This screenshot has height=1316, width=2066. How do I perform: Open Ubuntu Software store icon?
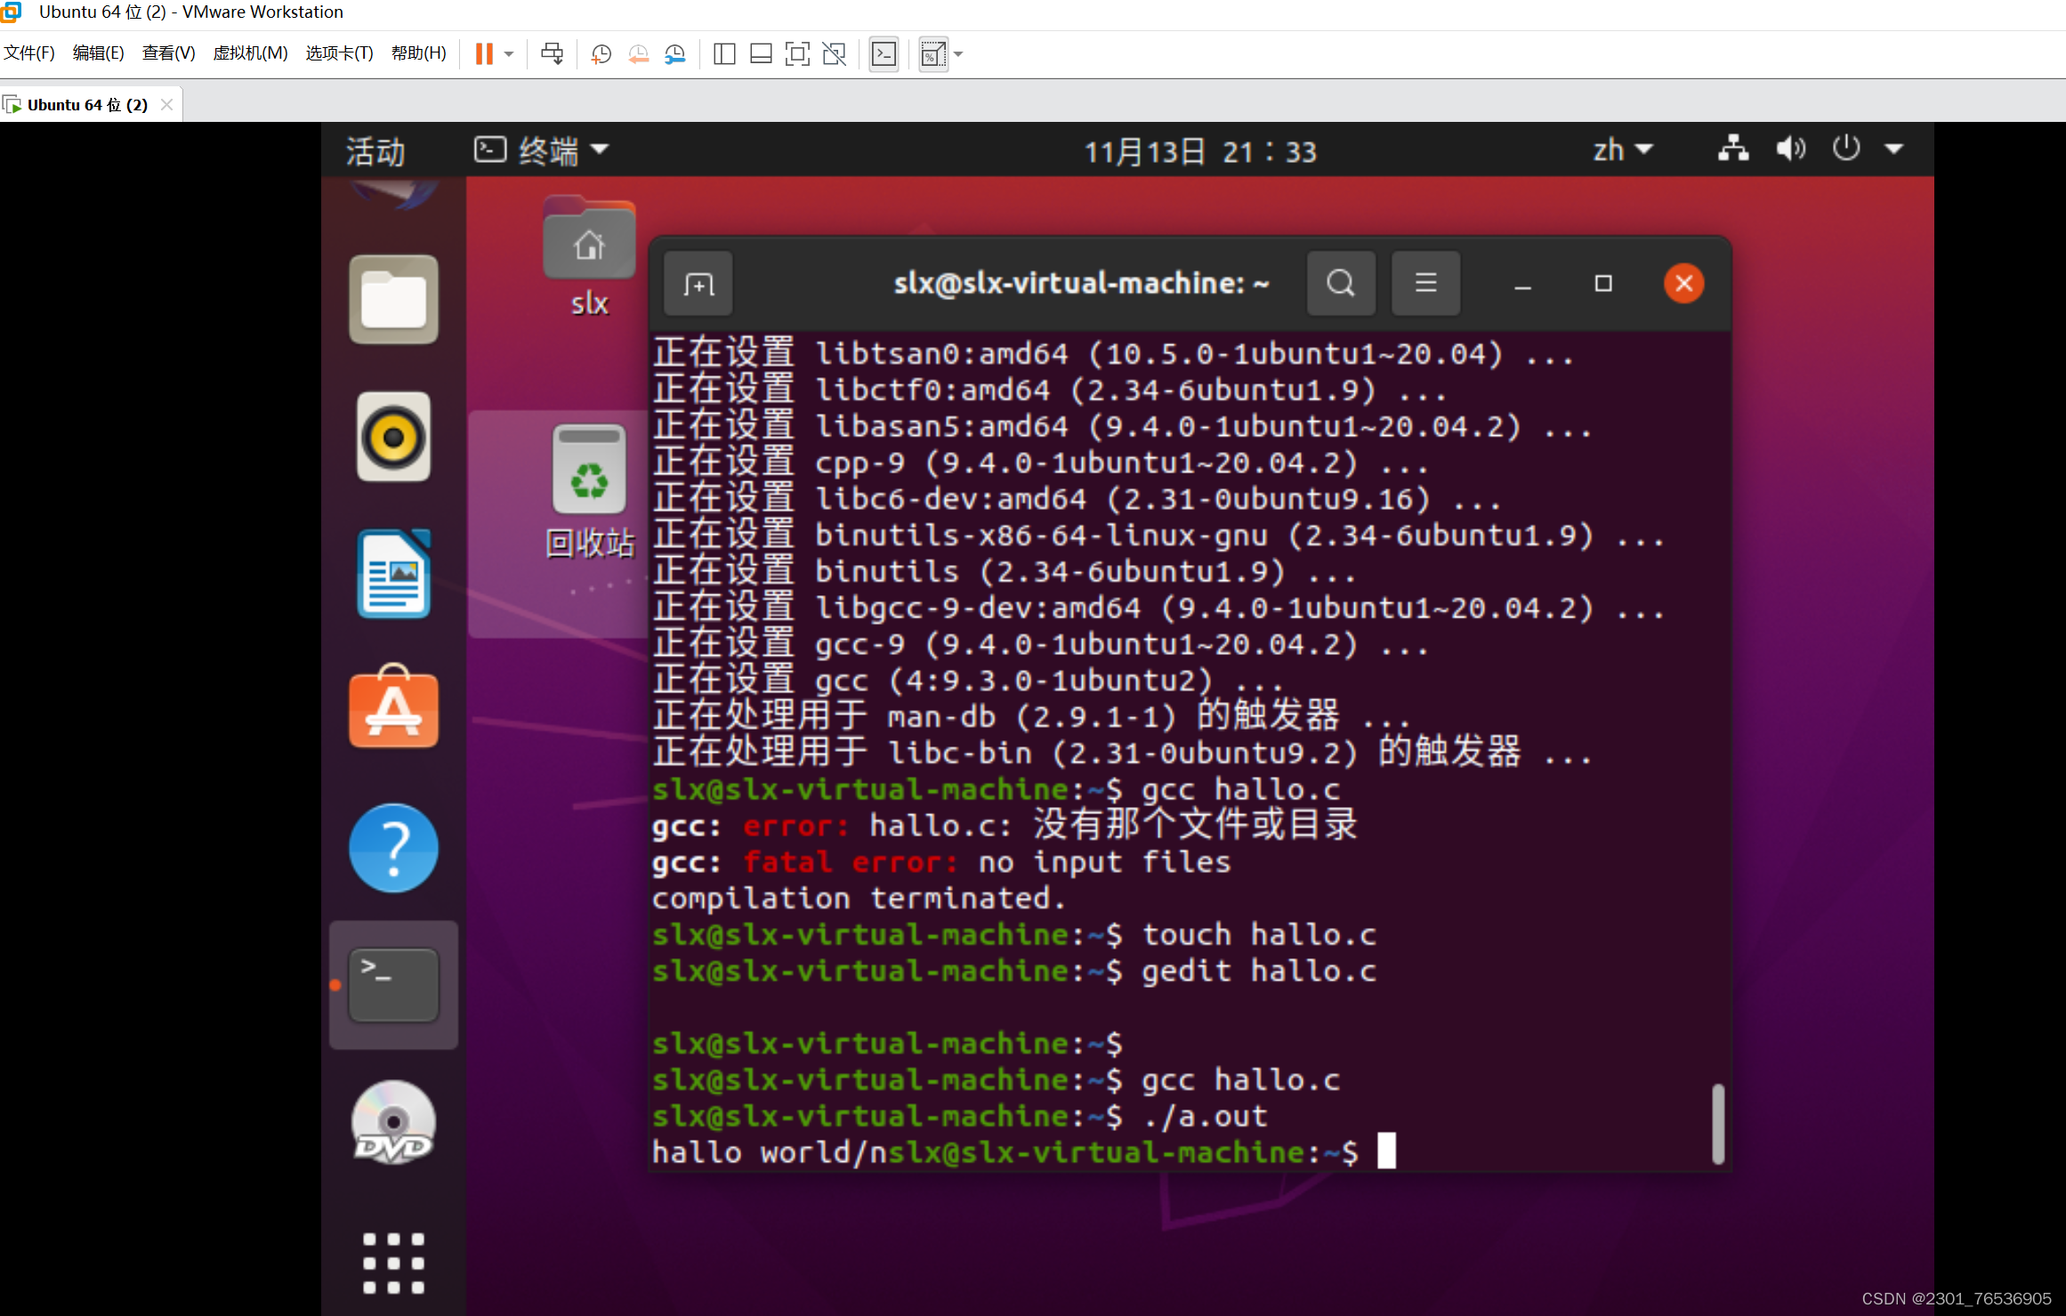[393, 709]
